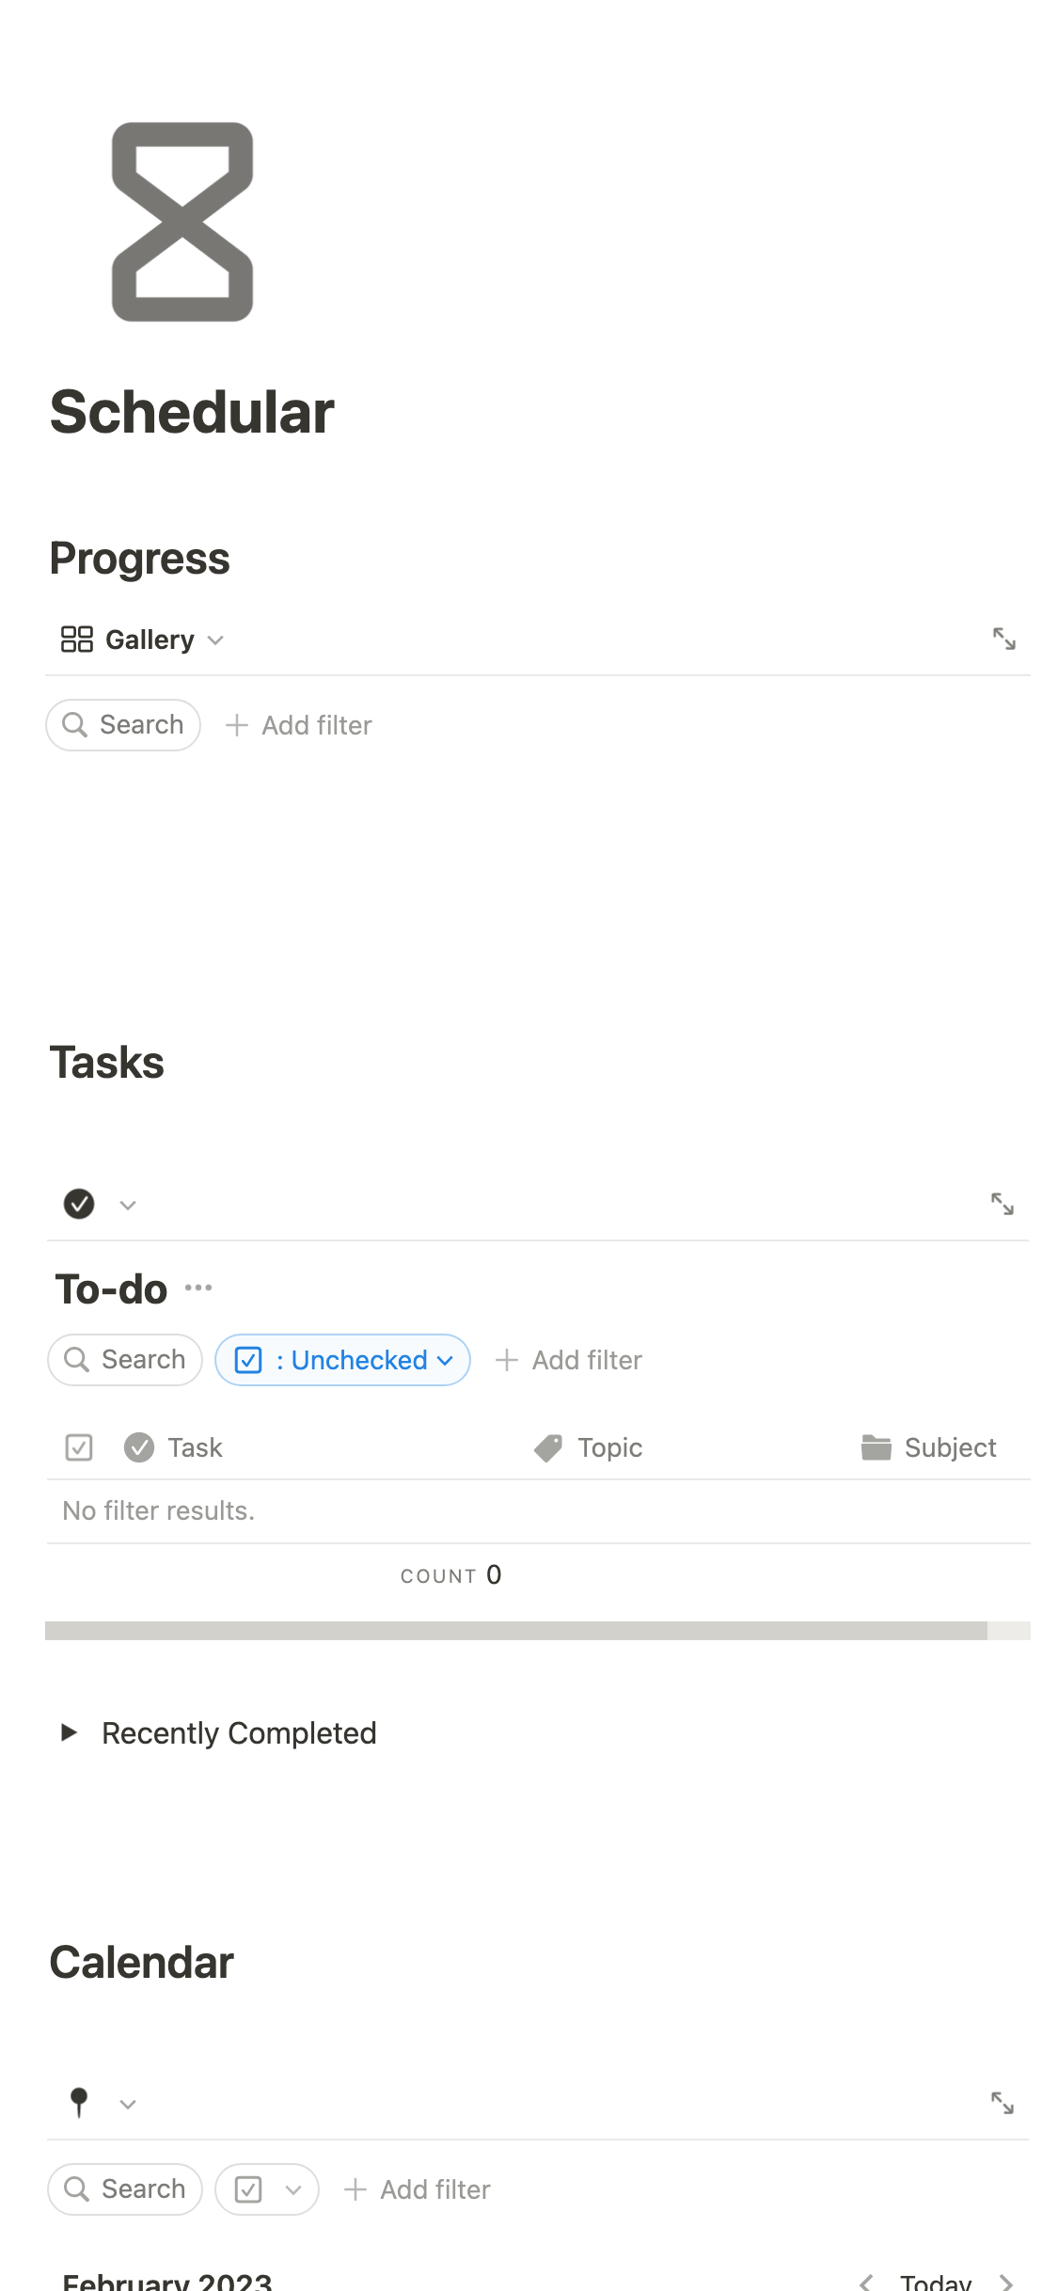Expand the Recently Completed toggle

pyautogui.click(x=69, y=1732)
